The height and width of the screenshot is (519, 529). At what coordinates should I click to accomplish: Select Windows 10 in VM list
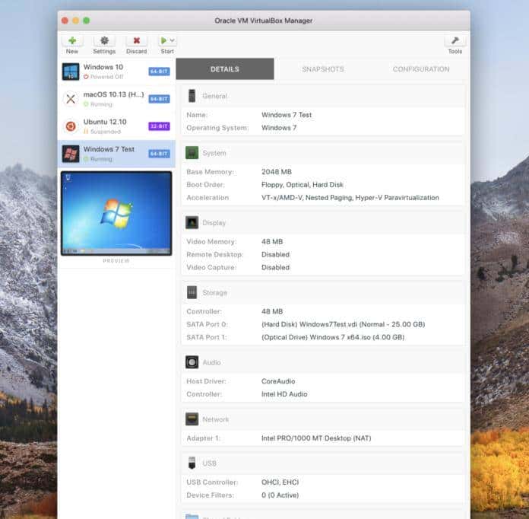(x=116, y=72)
